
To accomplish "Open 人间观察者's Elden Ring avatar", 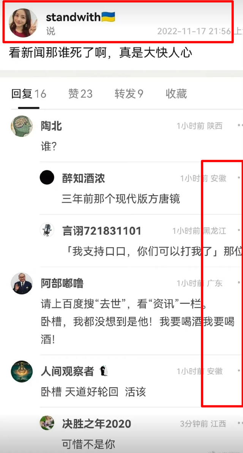I will pos(22,371).
